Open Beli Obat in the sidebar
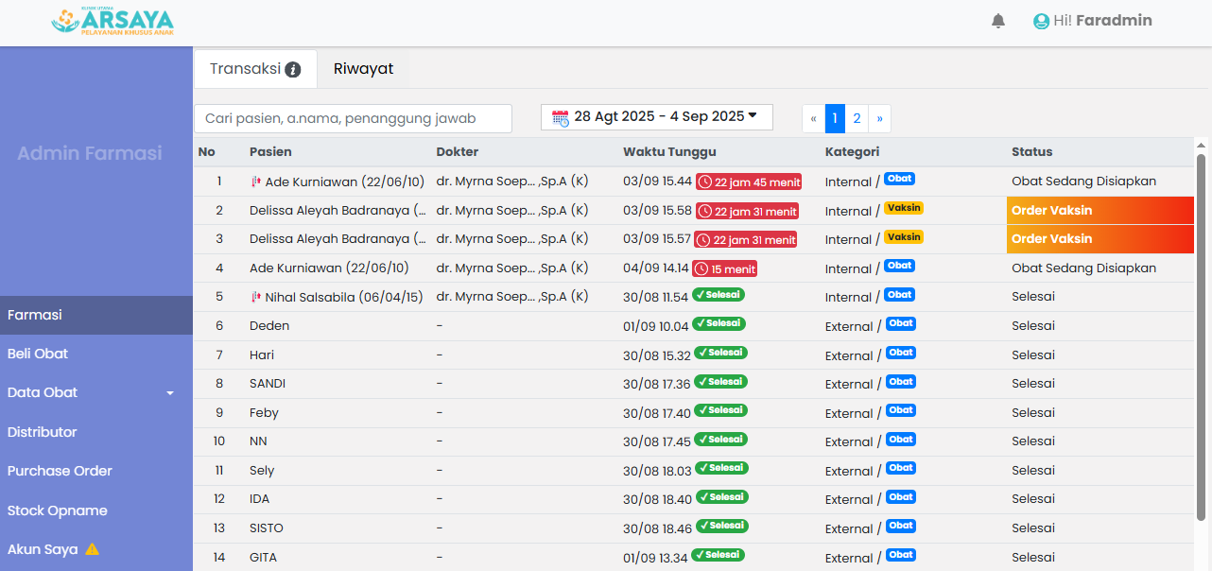This screenshot has width=1212, height=571. point(38,354)
